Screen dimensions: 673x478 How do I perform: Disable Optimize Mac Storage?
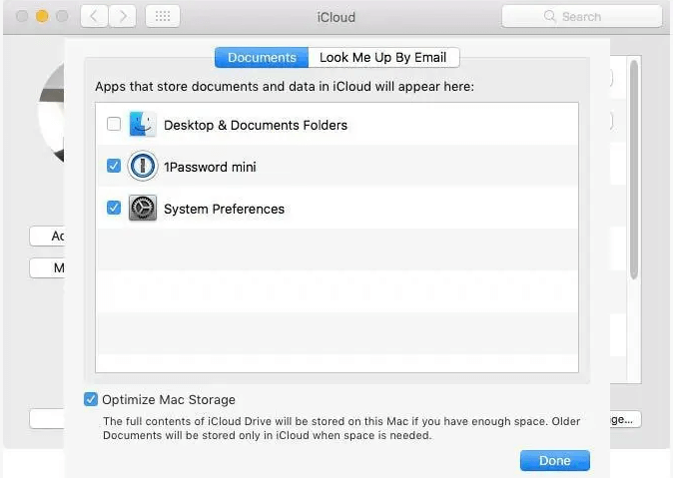click(91, 399)
